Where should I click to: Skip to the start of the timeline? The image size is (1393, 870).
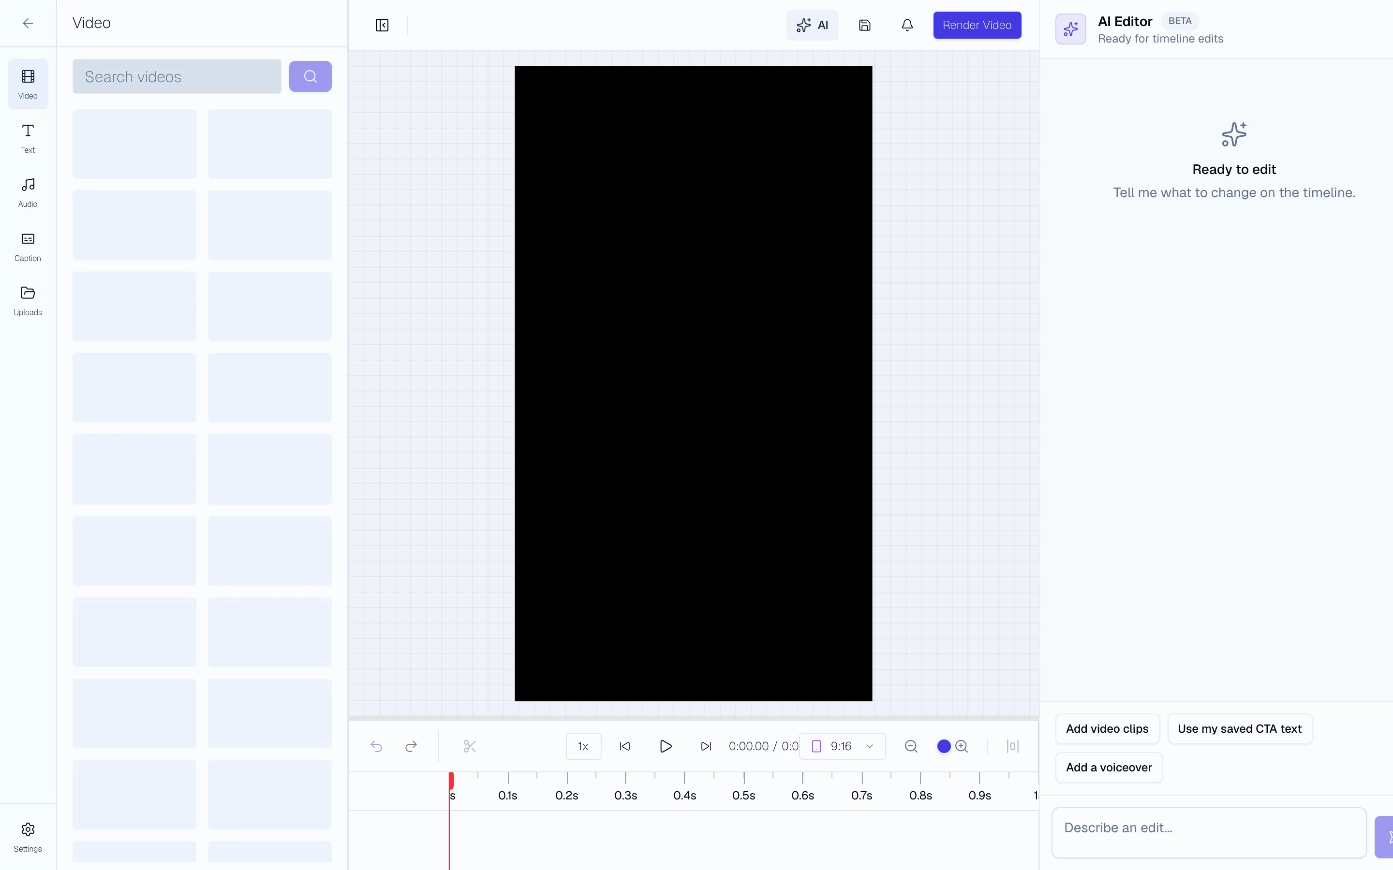(x=624, y=746)
